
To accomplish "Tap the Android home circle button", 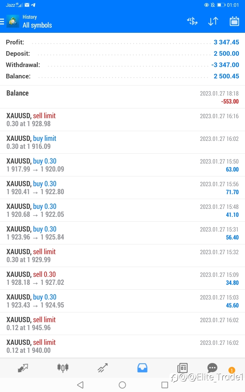I will point(122,385).
